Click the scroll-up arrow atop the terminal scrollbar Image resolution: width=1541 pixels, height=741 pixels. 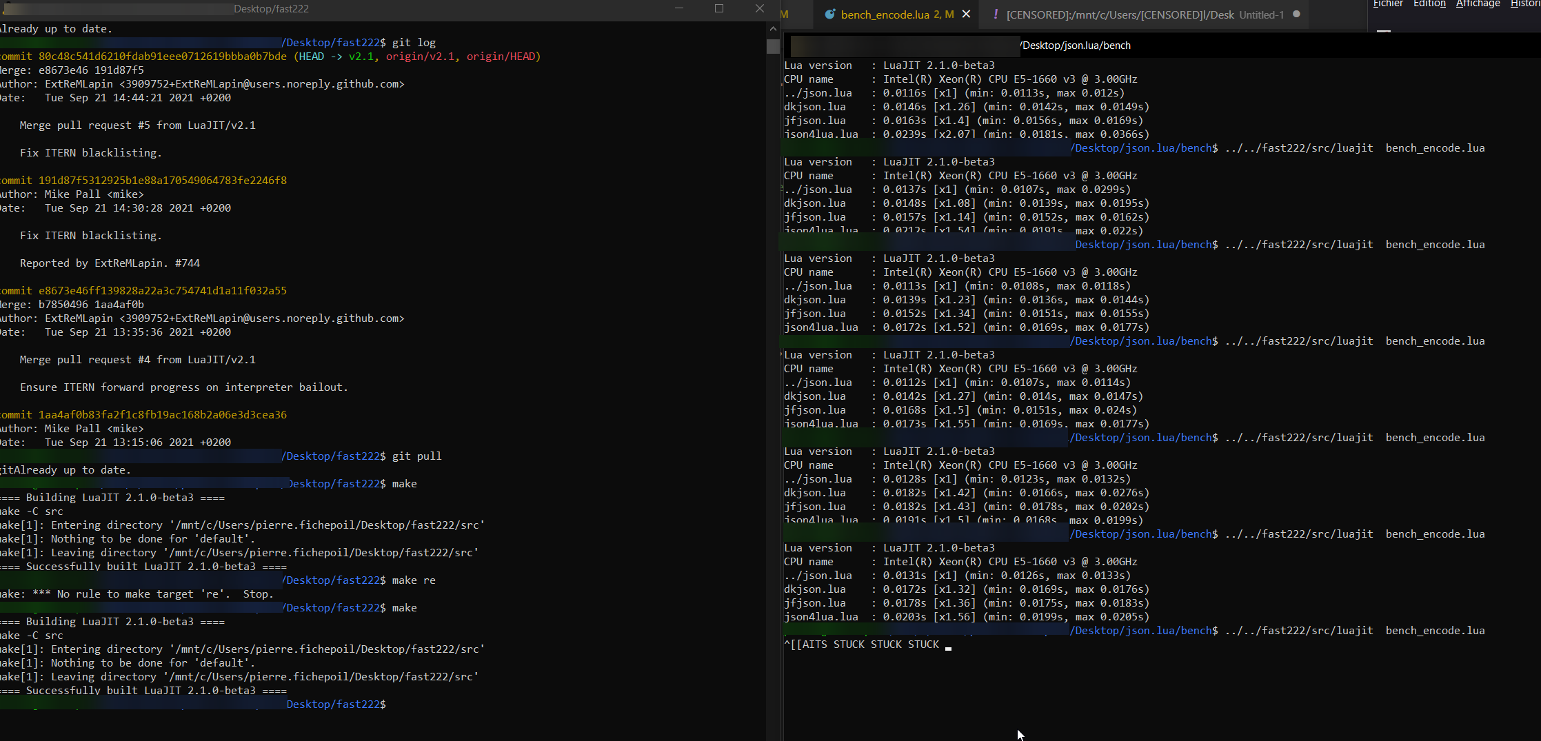click(x=773, y=29)
